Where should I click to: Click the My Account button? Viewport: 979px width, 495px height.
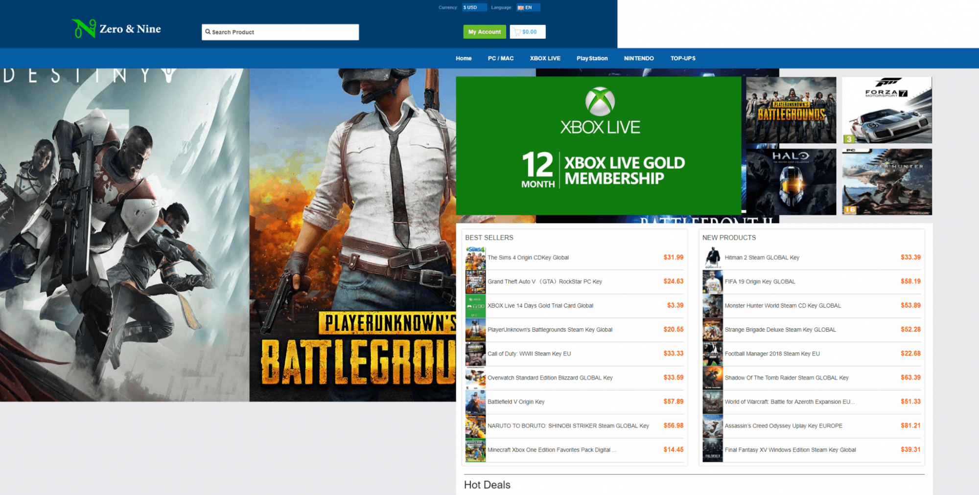[x=485, y=32]
